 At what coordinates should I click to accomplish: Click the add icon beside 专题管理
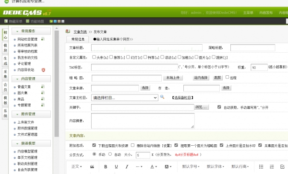43,105
